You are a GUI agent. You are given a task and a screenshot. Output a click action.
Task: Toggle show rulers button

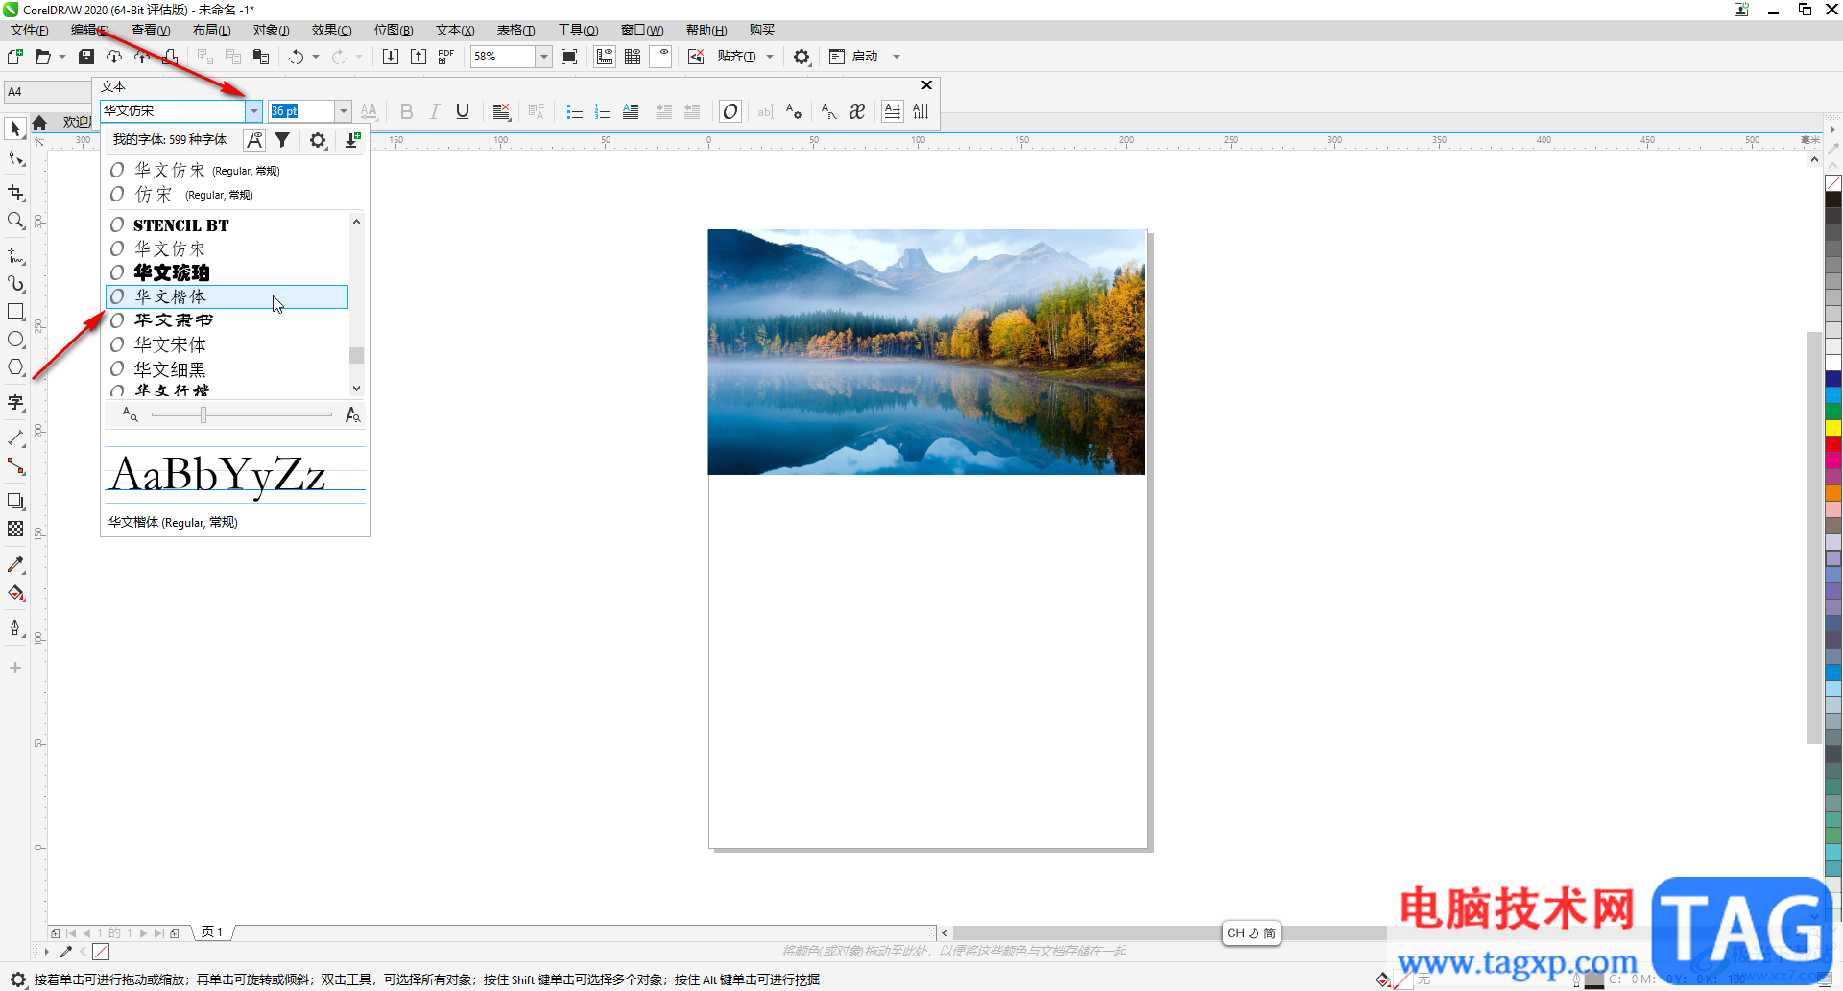605,57
